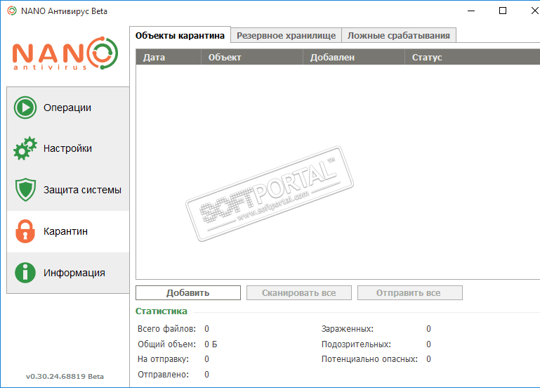Click the Сканировать все button
The image size is (540, 388).
pos(299,293)
